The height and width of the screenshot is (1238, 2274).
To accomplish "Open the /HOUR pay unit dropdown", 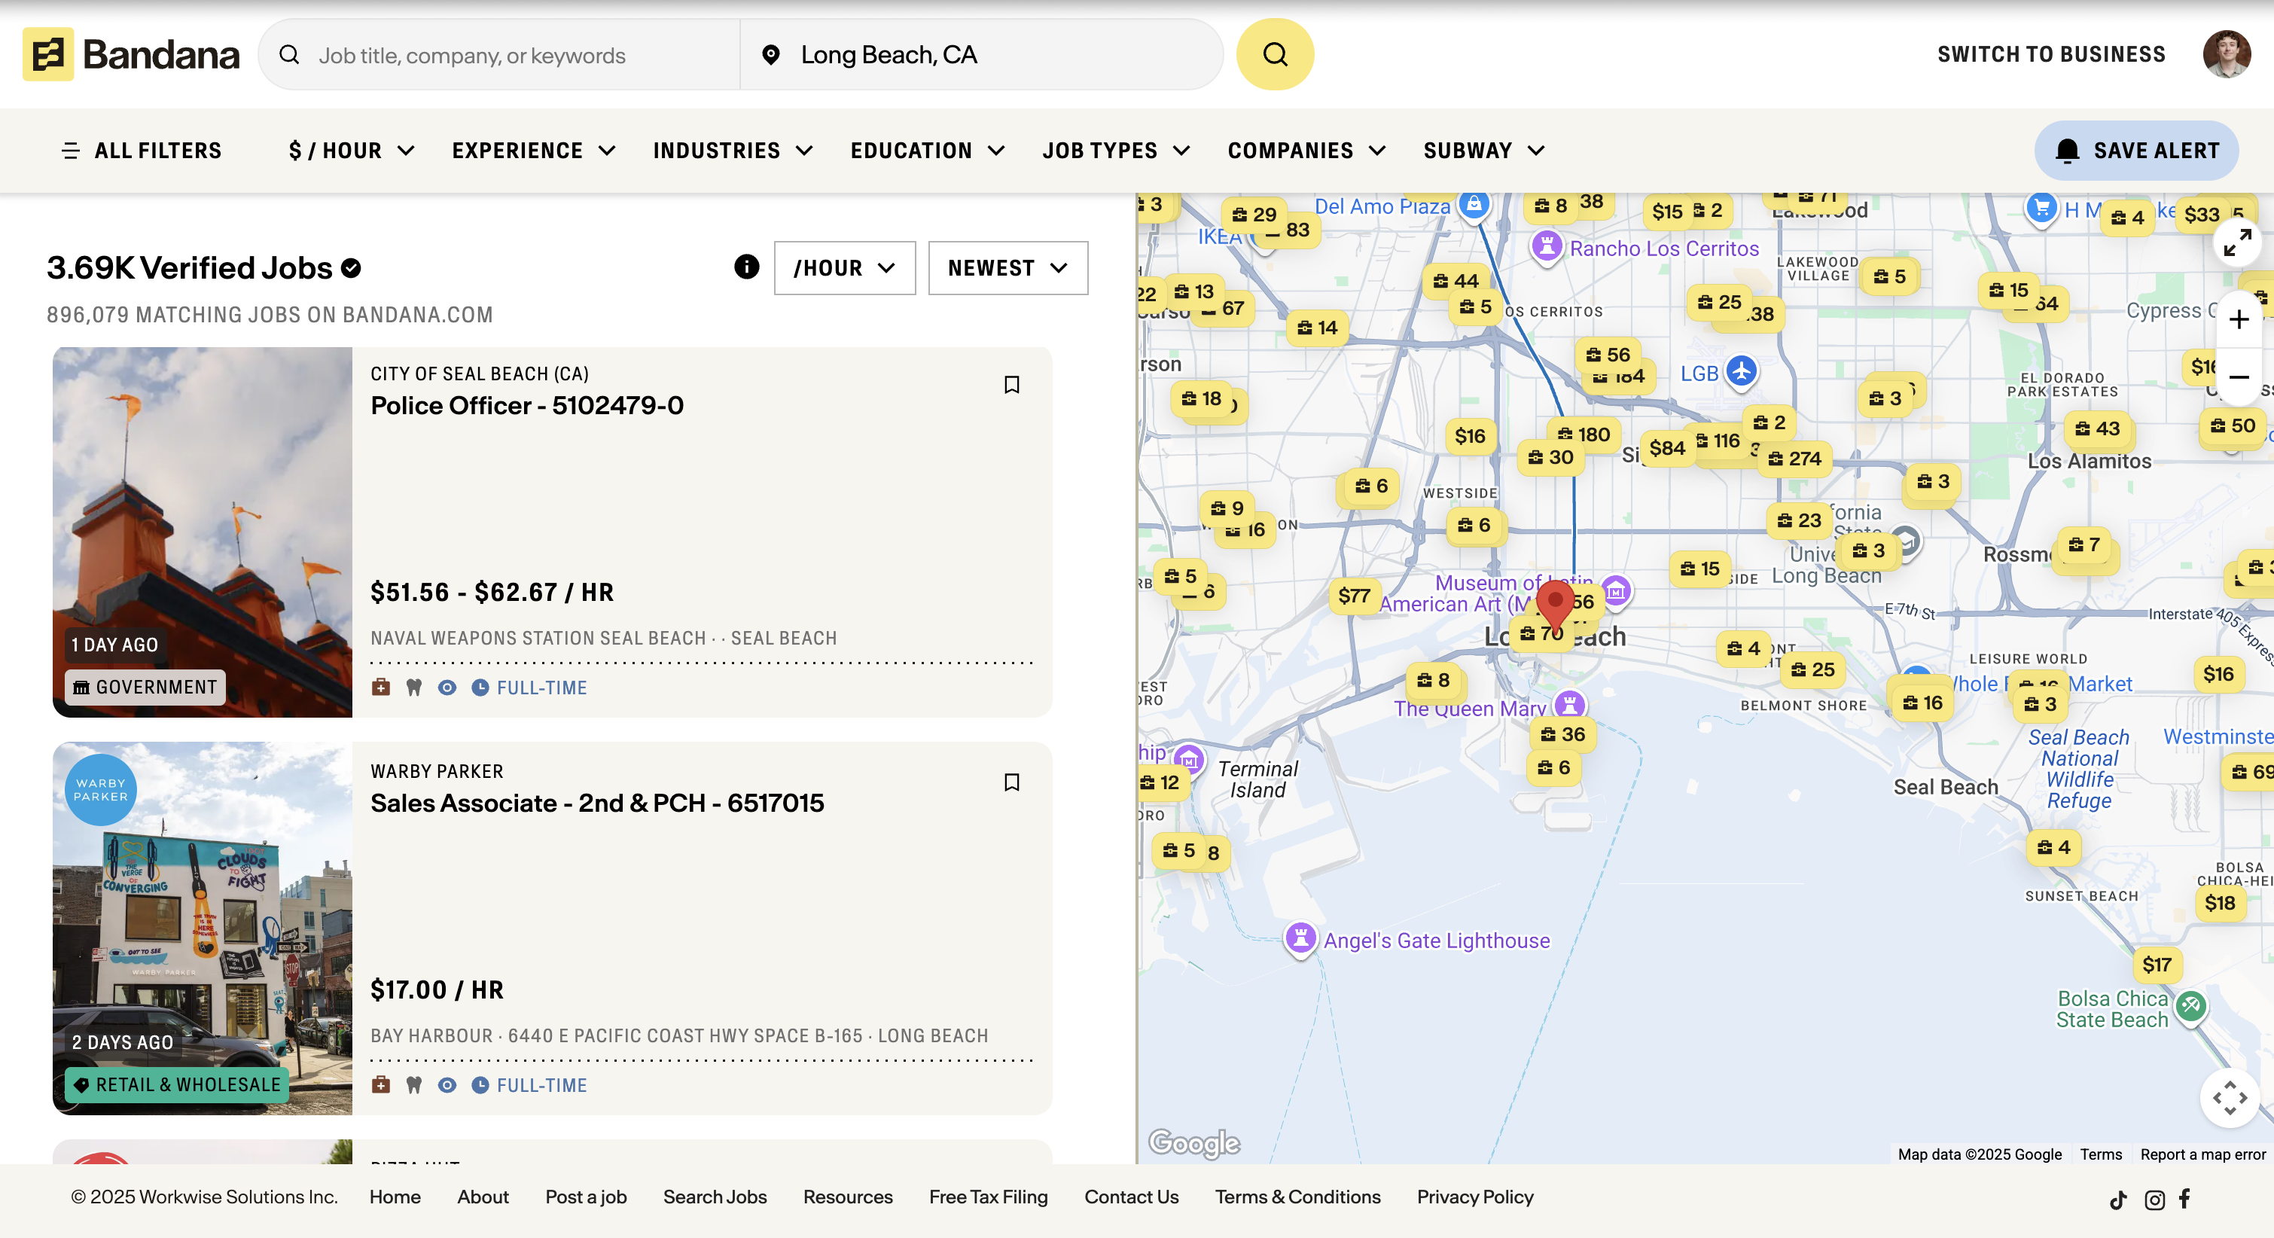I will (844, 267).
